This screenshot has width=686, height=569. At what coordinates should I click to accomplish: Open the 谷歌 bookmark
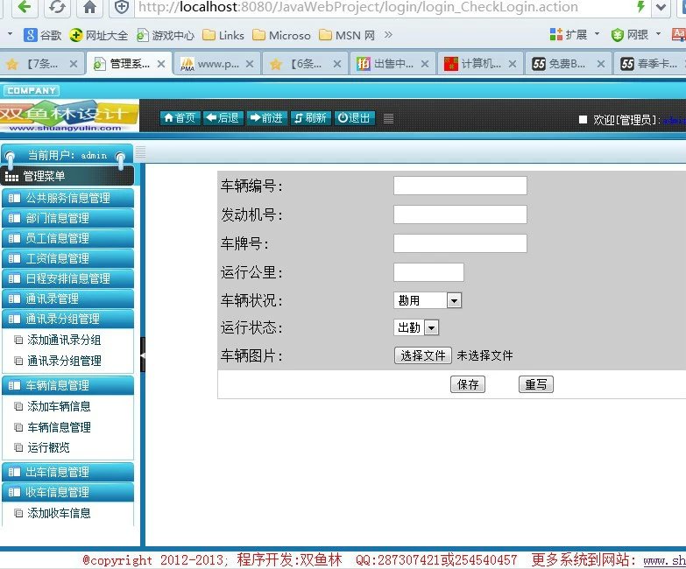tap(42, 35)
